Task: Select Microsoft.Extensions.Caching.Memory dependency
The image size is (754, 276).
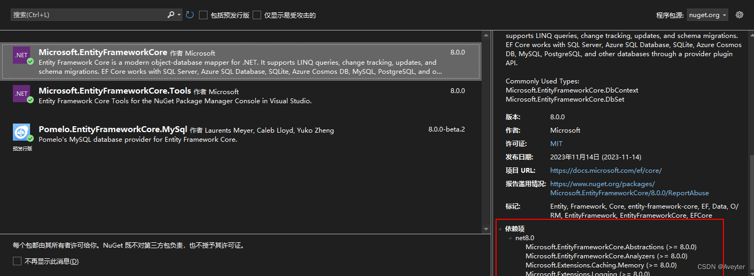Action: click(601, 265)
